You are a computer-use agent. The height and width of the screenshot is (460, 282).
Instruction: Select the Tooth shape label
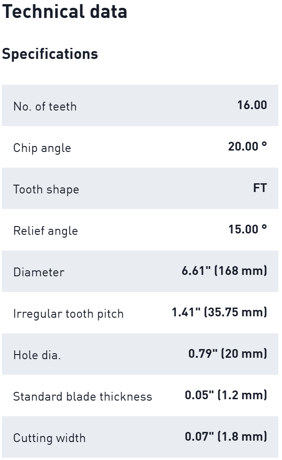pyautogui.click(x=46, y=189)
